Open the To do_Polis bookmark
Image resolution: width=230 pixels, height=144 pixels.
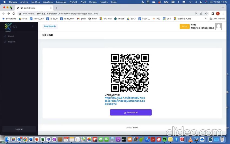(x=67, y=19)
